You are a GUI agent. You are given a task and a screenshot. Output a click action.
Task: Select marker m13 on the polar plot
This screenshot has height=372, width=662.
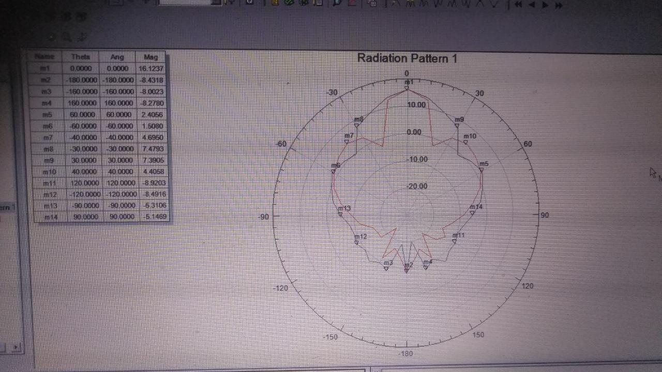pyautogui.click(x=343, y=211)
